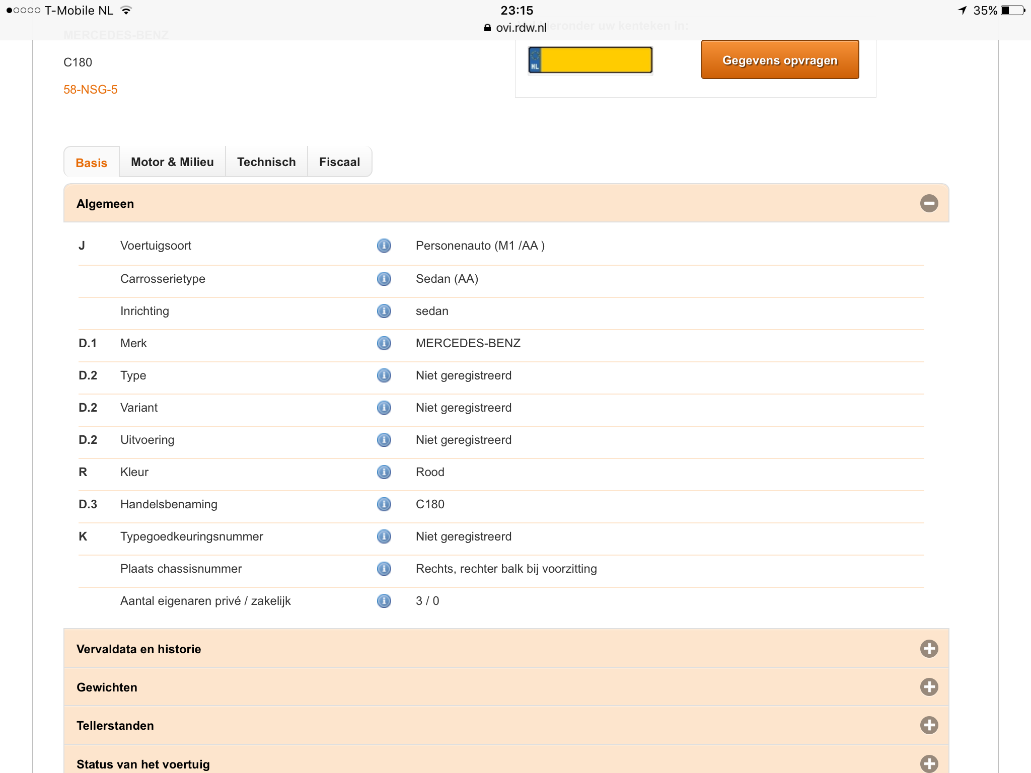Select 'Niet geregistreerd' in Type row
The width and height of the screenshot is (1031, 773).
(x=464, y=375)
